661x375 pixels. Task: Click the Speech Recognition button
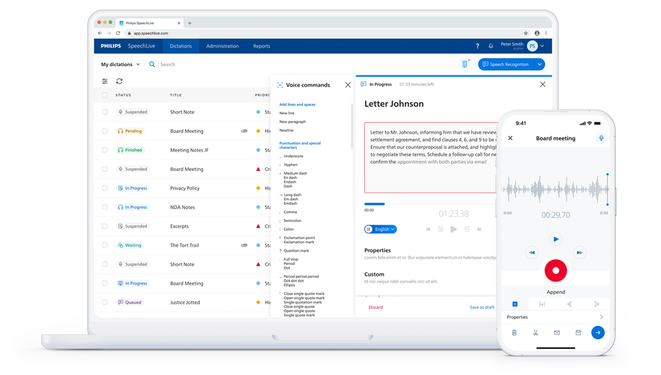506,64
